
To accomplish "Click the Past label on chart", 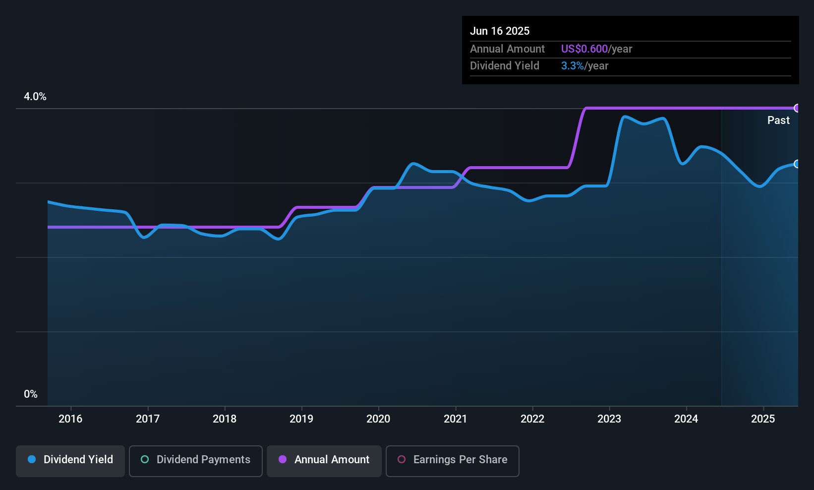I will tap(778, 120).
